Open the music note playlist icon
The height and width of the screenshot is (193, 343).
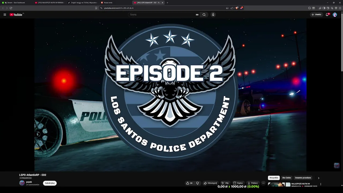[x=320, y=8]
